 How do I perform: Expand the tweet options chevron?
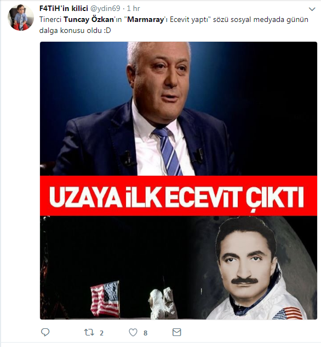click(x=312, y=9)
